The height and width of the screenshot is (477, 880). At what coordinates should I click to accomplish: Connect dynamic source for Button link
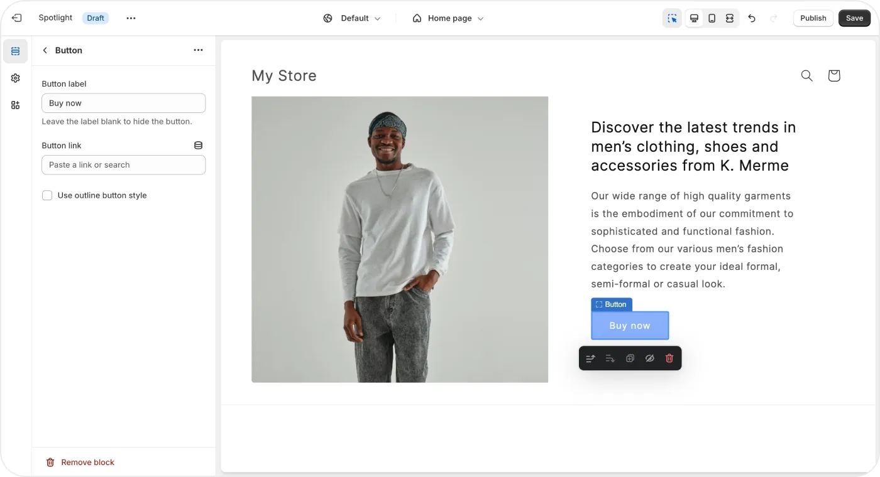tap(198, 146)
